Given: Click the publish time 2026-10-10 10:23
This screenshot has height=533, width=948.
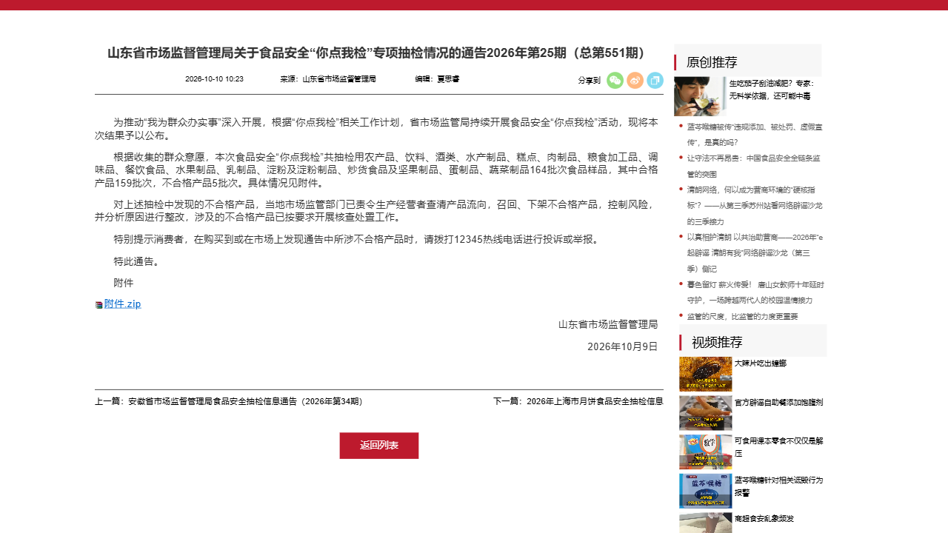Looking at the screenshot, I should click(x=214, y=79).
